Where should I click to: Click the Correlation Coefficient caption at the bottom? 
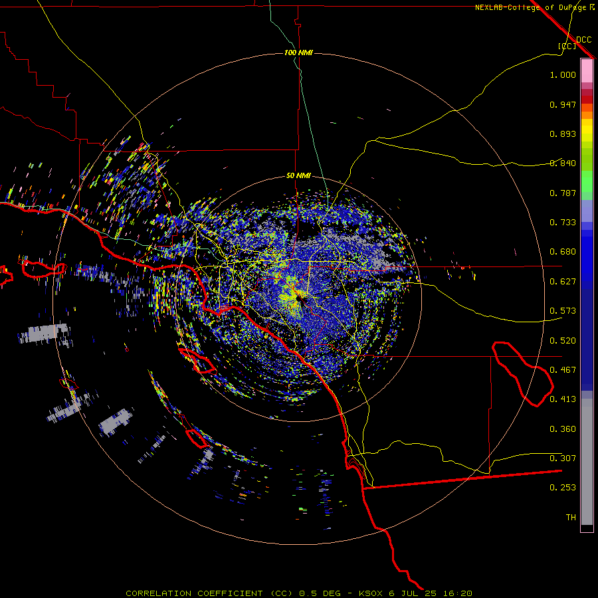pos(299,593)
